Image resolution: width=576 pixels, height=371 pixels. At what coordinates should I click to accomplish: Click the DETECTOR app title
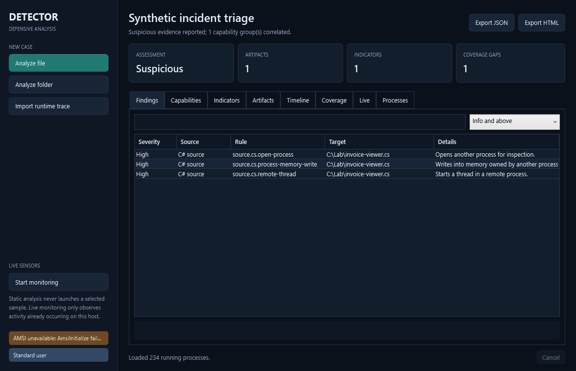pyautogui.click(x=33, y=17)
